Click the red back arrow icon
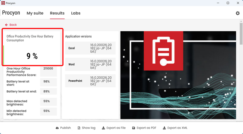The height and width of the screenshot is (134, 243). [6, 25]
